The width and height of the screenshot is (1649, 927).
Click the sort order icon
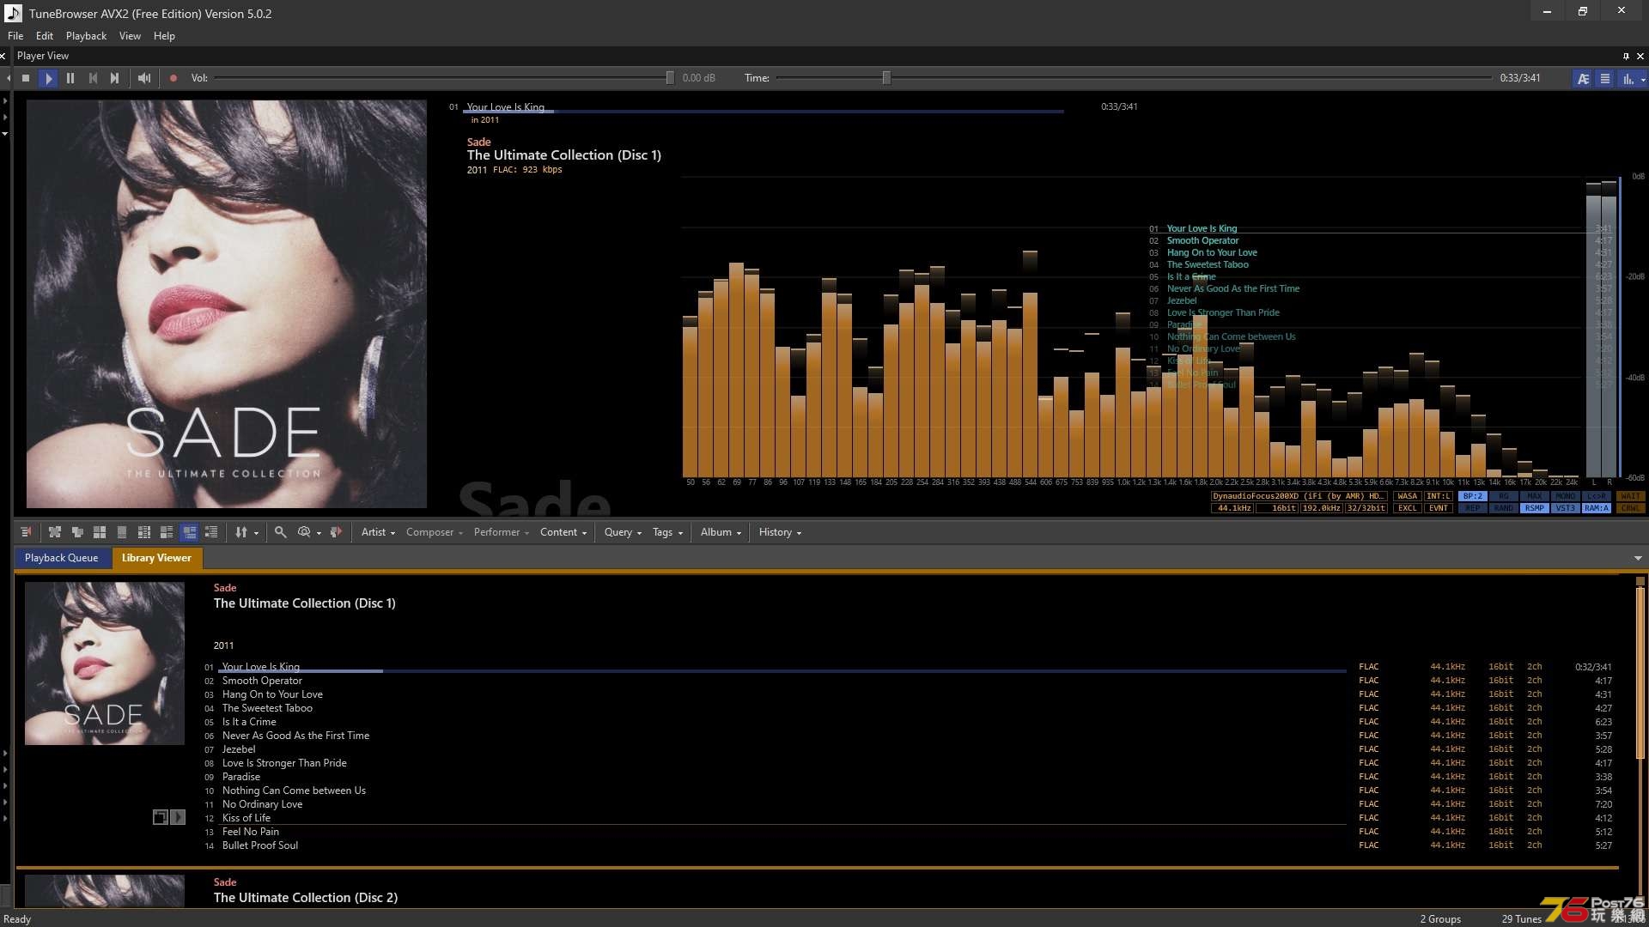tap(241, 532)
